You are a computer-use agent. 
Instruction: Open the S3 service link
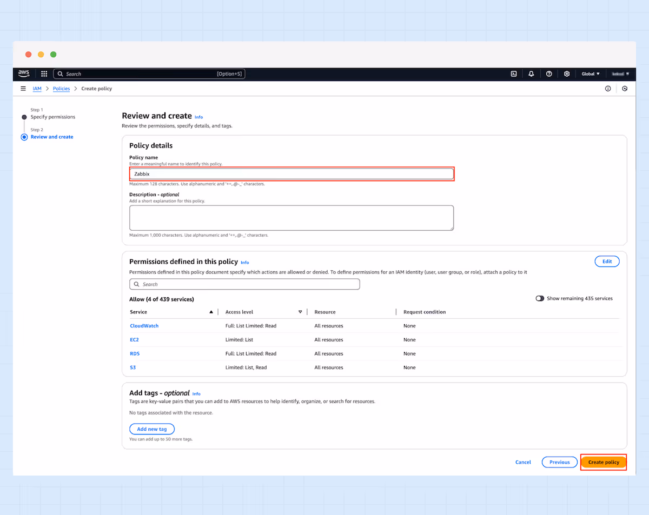[133, 367]
